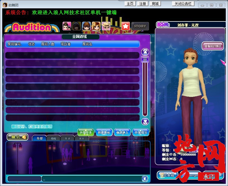Click the 房间人数 column header
The height and width of the screenshot is (186, 228).
[48, 44]
